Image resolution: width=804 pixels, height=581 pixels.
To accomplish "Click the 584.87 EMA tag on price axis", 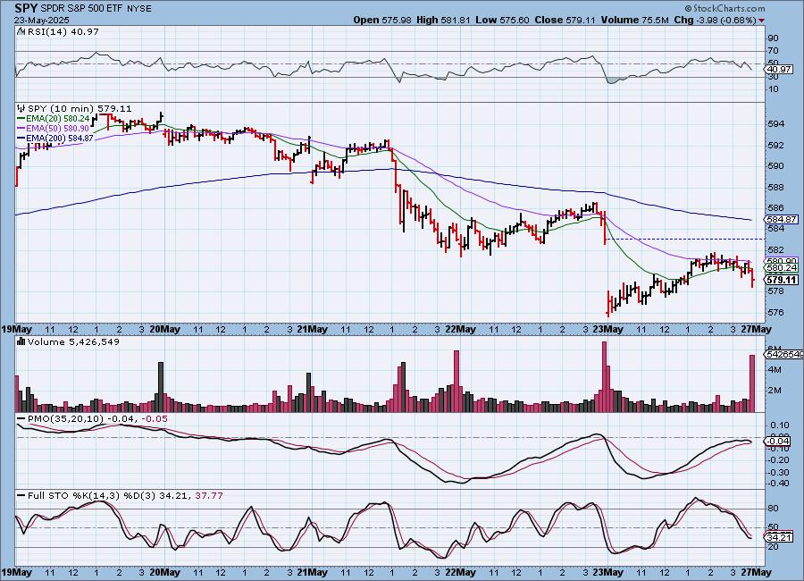I will [783, 219].
